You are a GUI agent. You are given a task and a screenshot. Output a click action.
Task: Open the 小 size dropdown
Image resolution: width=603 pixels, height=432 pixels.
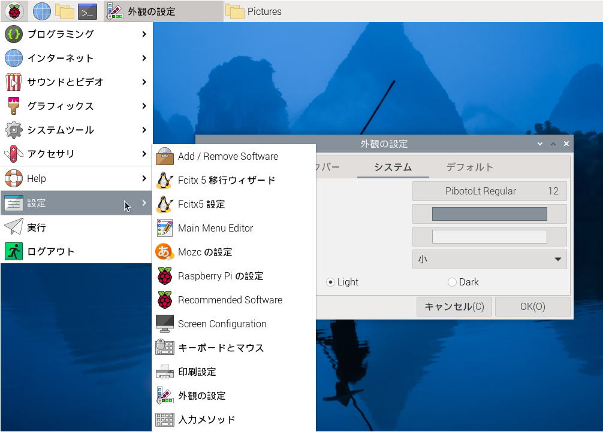tap(489, 259)
